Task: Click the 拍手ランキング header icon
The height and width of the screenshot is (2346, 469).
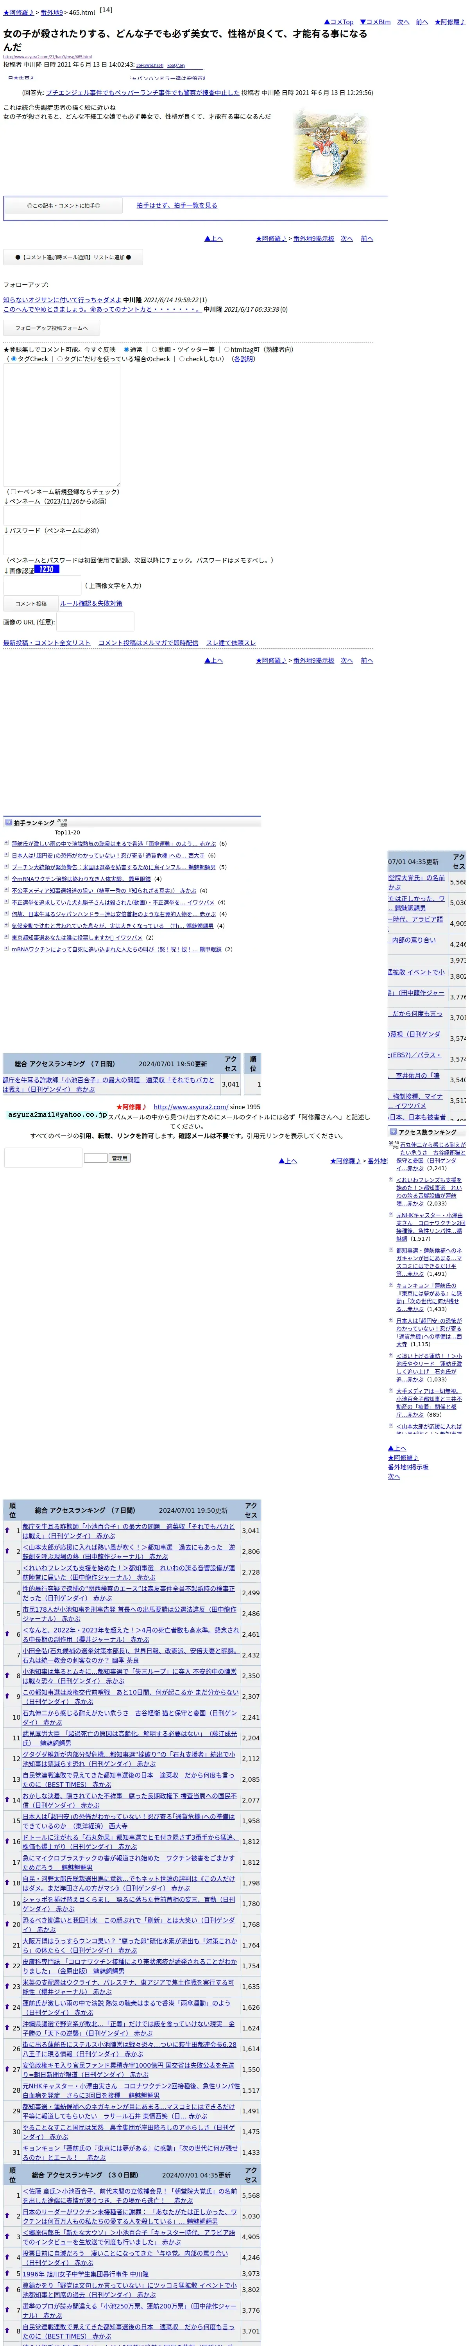Action: (8, 822)
